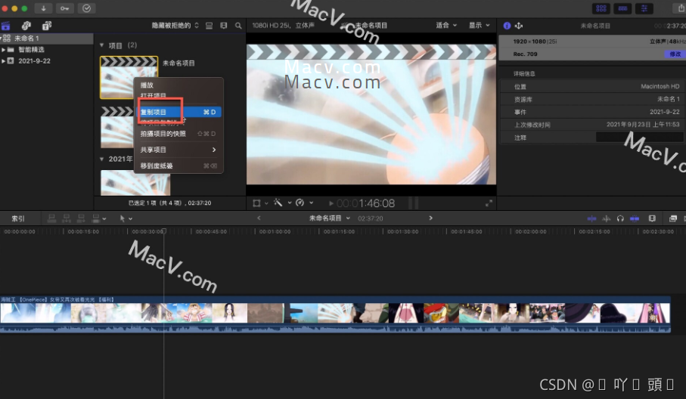Open the 隐藏被拒绝的 filter popup
Screen dimensions: 686x399
(175, 26)
